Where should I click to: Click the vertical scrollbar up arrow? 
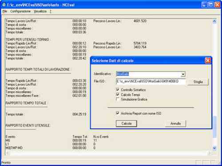pyautogui.click(x=214, y=21)
